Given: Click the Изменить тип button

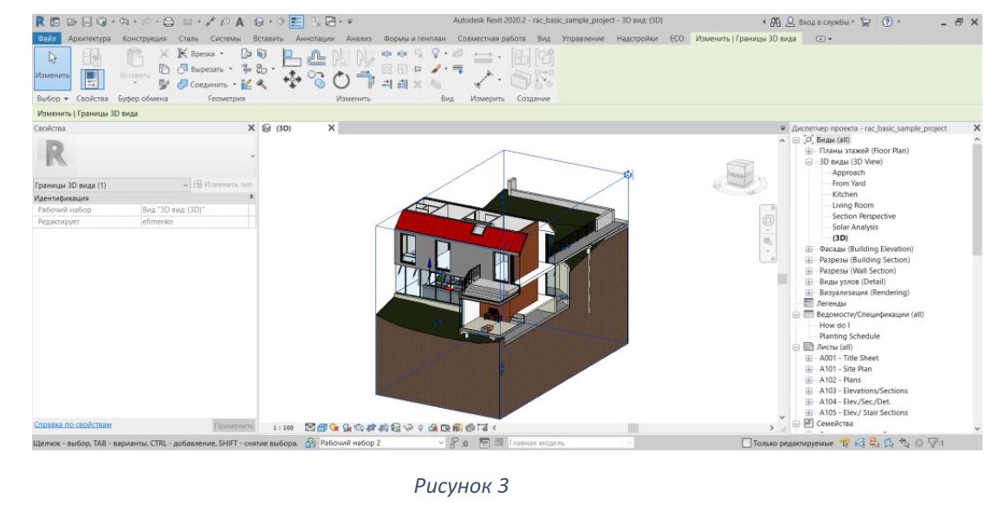Looking at the screenshot, I should coord(223,185).
